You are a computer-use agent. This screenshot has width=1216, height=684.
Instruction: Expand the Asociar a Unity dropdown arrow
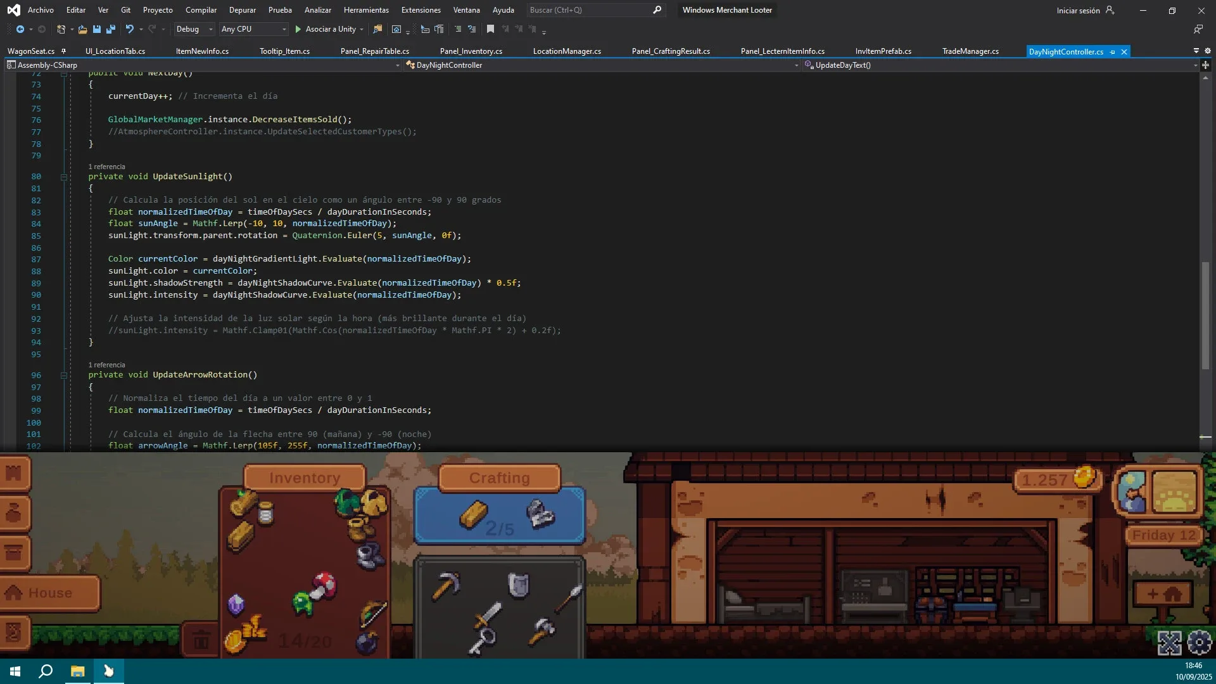tap(362, 29)
